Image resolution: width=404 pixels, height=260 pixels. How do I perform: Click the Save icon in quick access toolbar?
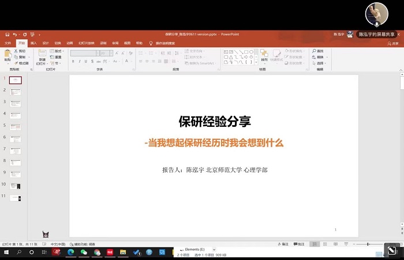(8, 35)
